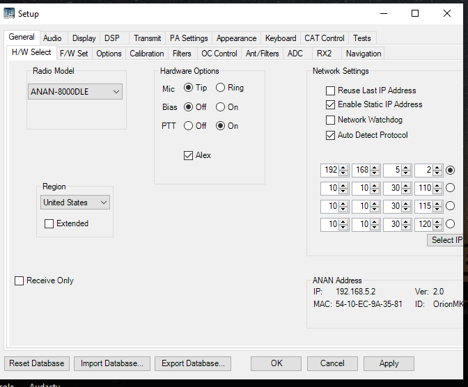Increase the 110 octet value with up arrow

pos(437,185)
